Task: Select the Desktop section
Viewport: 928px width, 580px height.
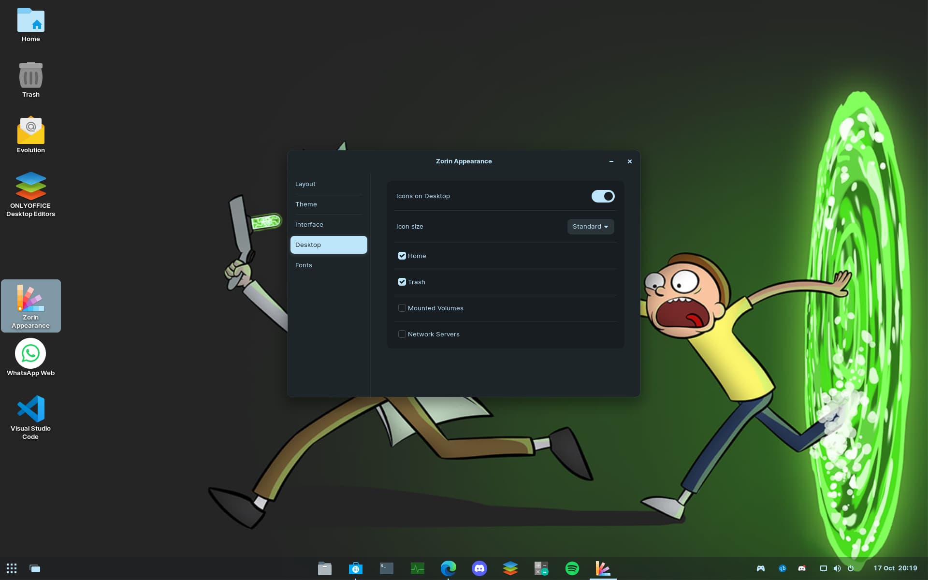Action: pos(329,245)
